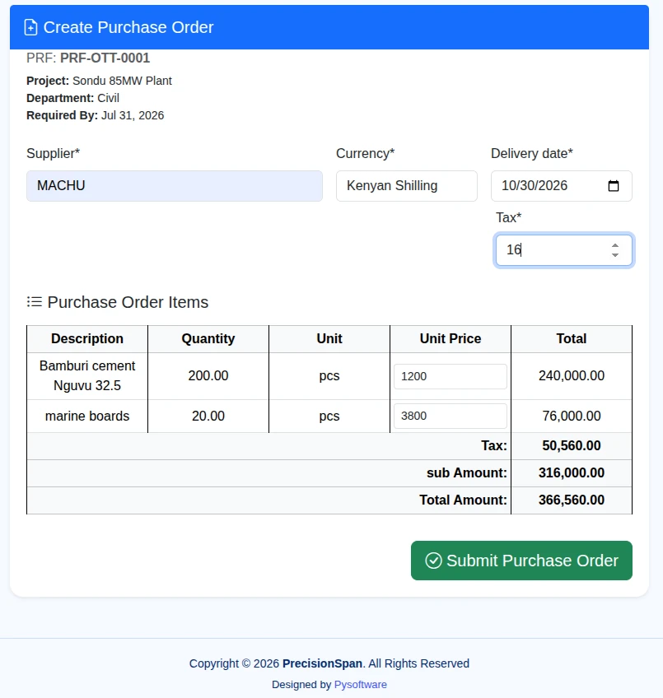Click the Unit Price column header
This screenshot has height=698, width=663.
click(451, 339)
